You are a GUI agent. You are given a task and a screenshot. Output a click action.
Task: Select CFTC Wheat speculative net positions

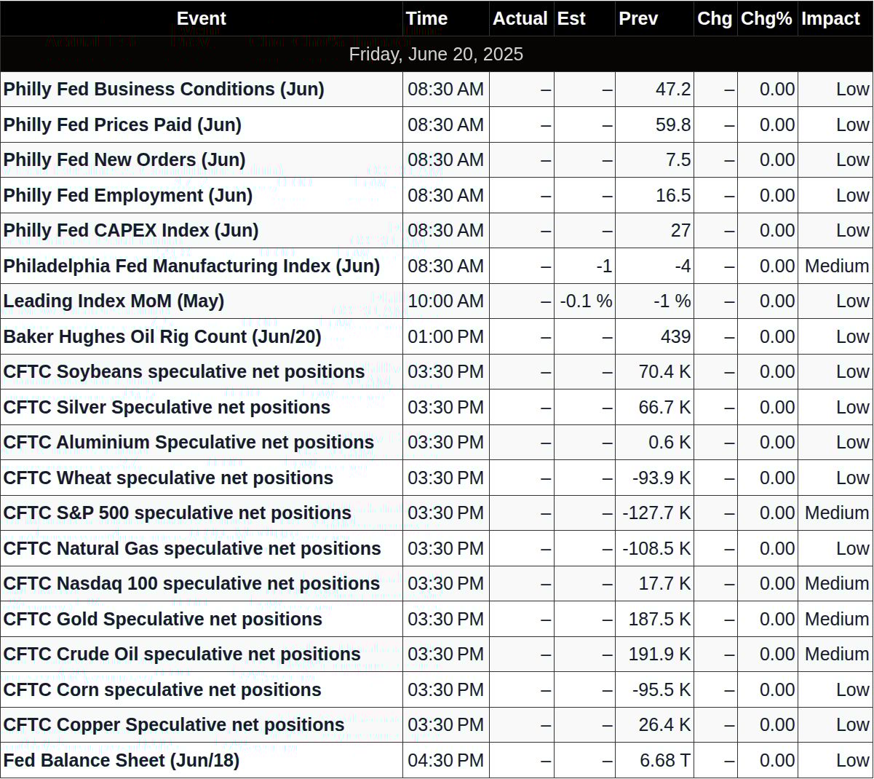168,478
